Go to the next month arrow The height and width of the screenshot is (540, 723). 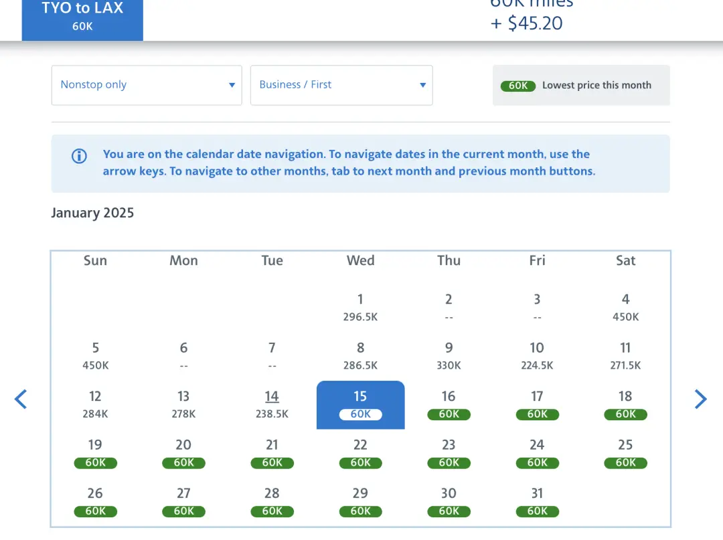(700, 399)
